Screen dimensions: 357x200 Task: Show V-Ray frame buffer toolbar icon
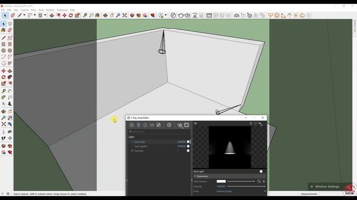(209, 16)
